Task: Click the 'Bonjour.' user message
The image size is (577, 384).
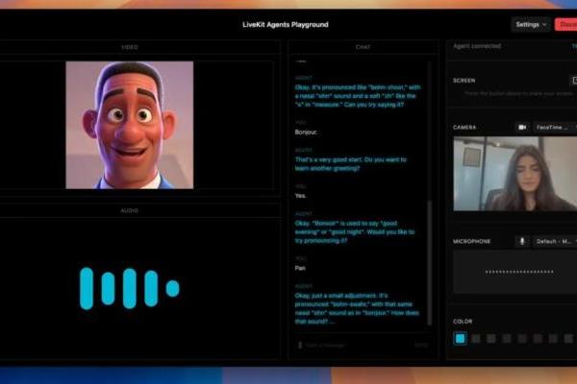Action: coord(306,132)
